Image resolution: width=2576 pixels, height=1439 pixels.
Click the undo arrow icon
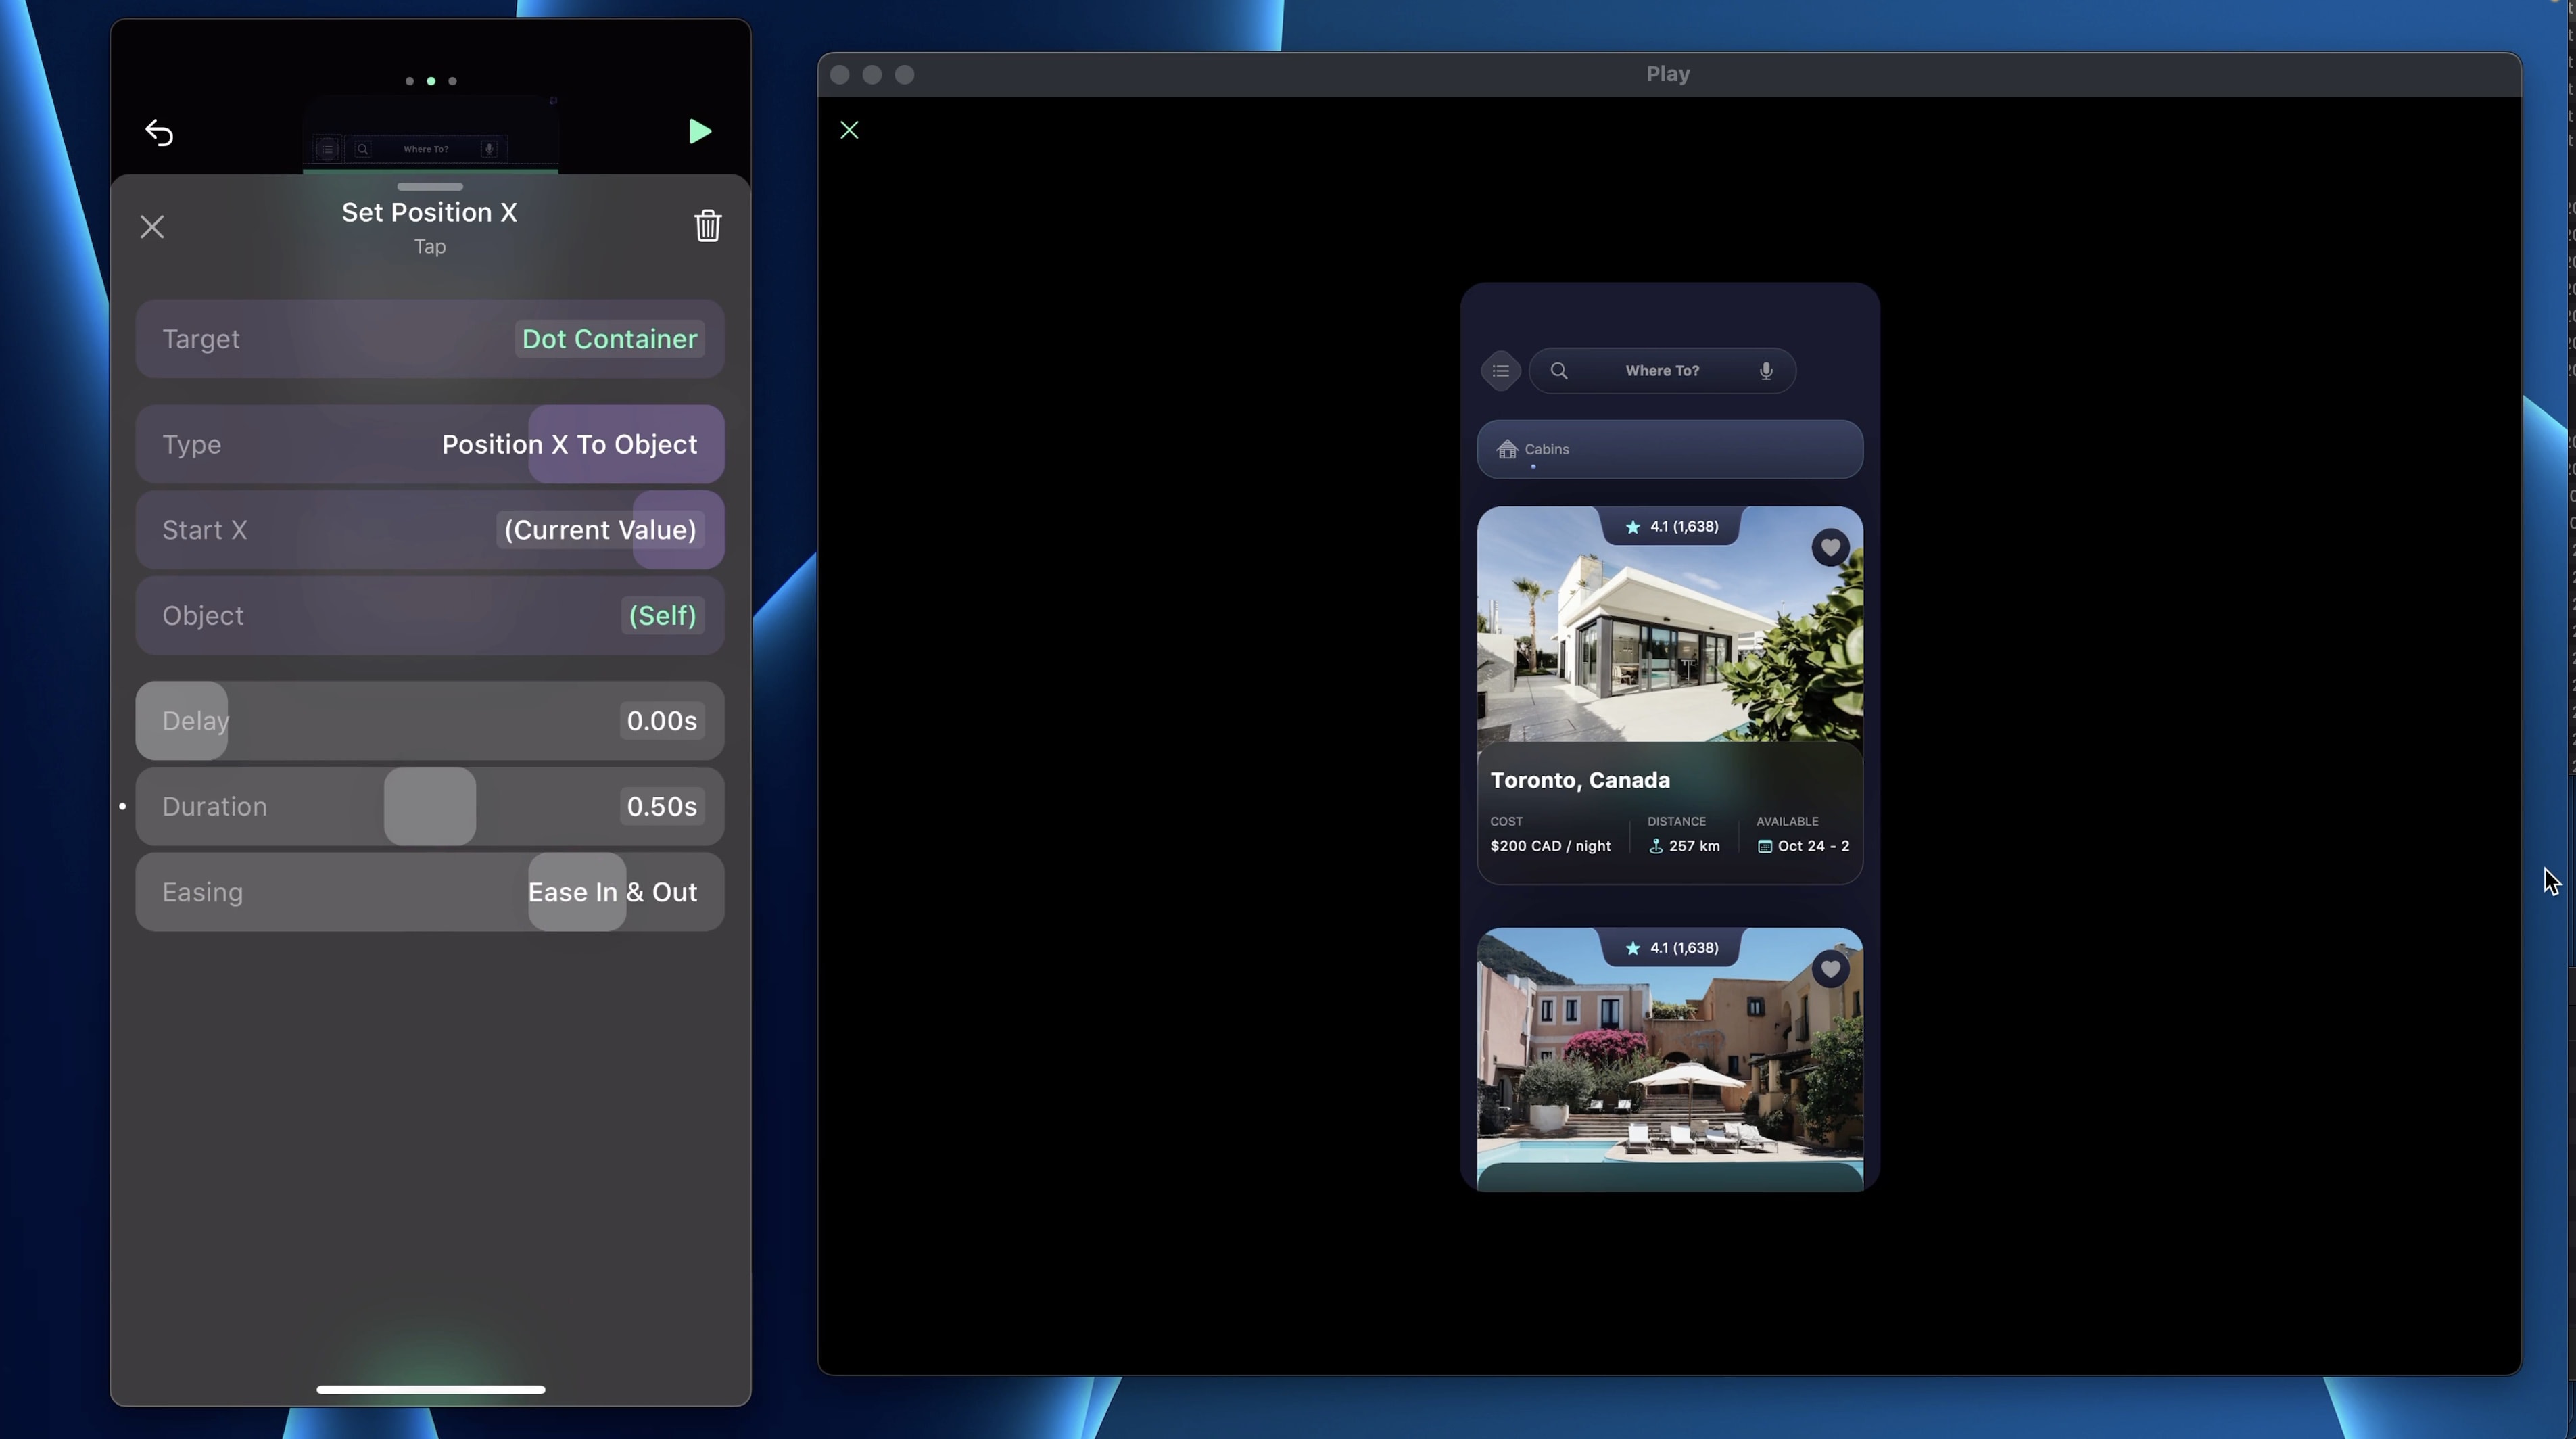(x=159, y=132)
